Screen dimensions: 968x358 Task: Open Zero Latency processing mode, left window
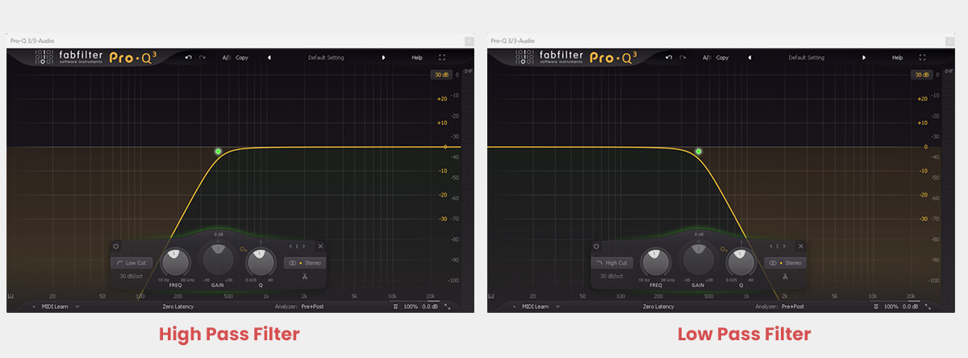[x=178, y=306]
